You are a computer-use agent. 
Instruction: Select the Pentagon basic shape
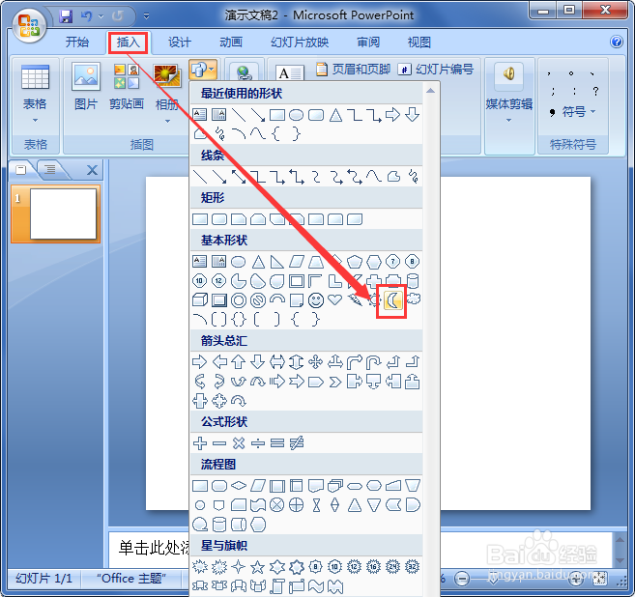click(x=355, y=262)
